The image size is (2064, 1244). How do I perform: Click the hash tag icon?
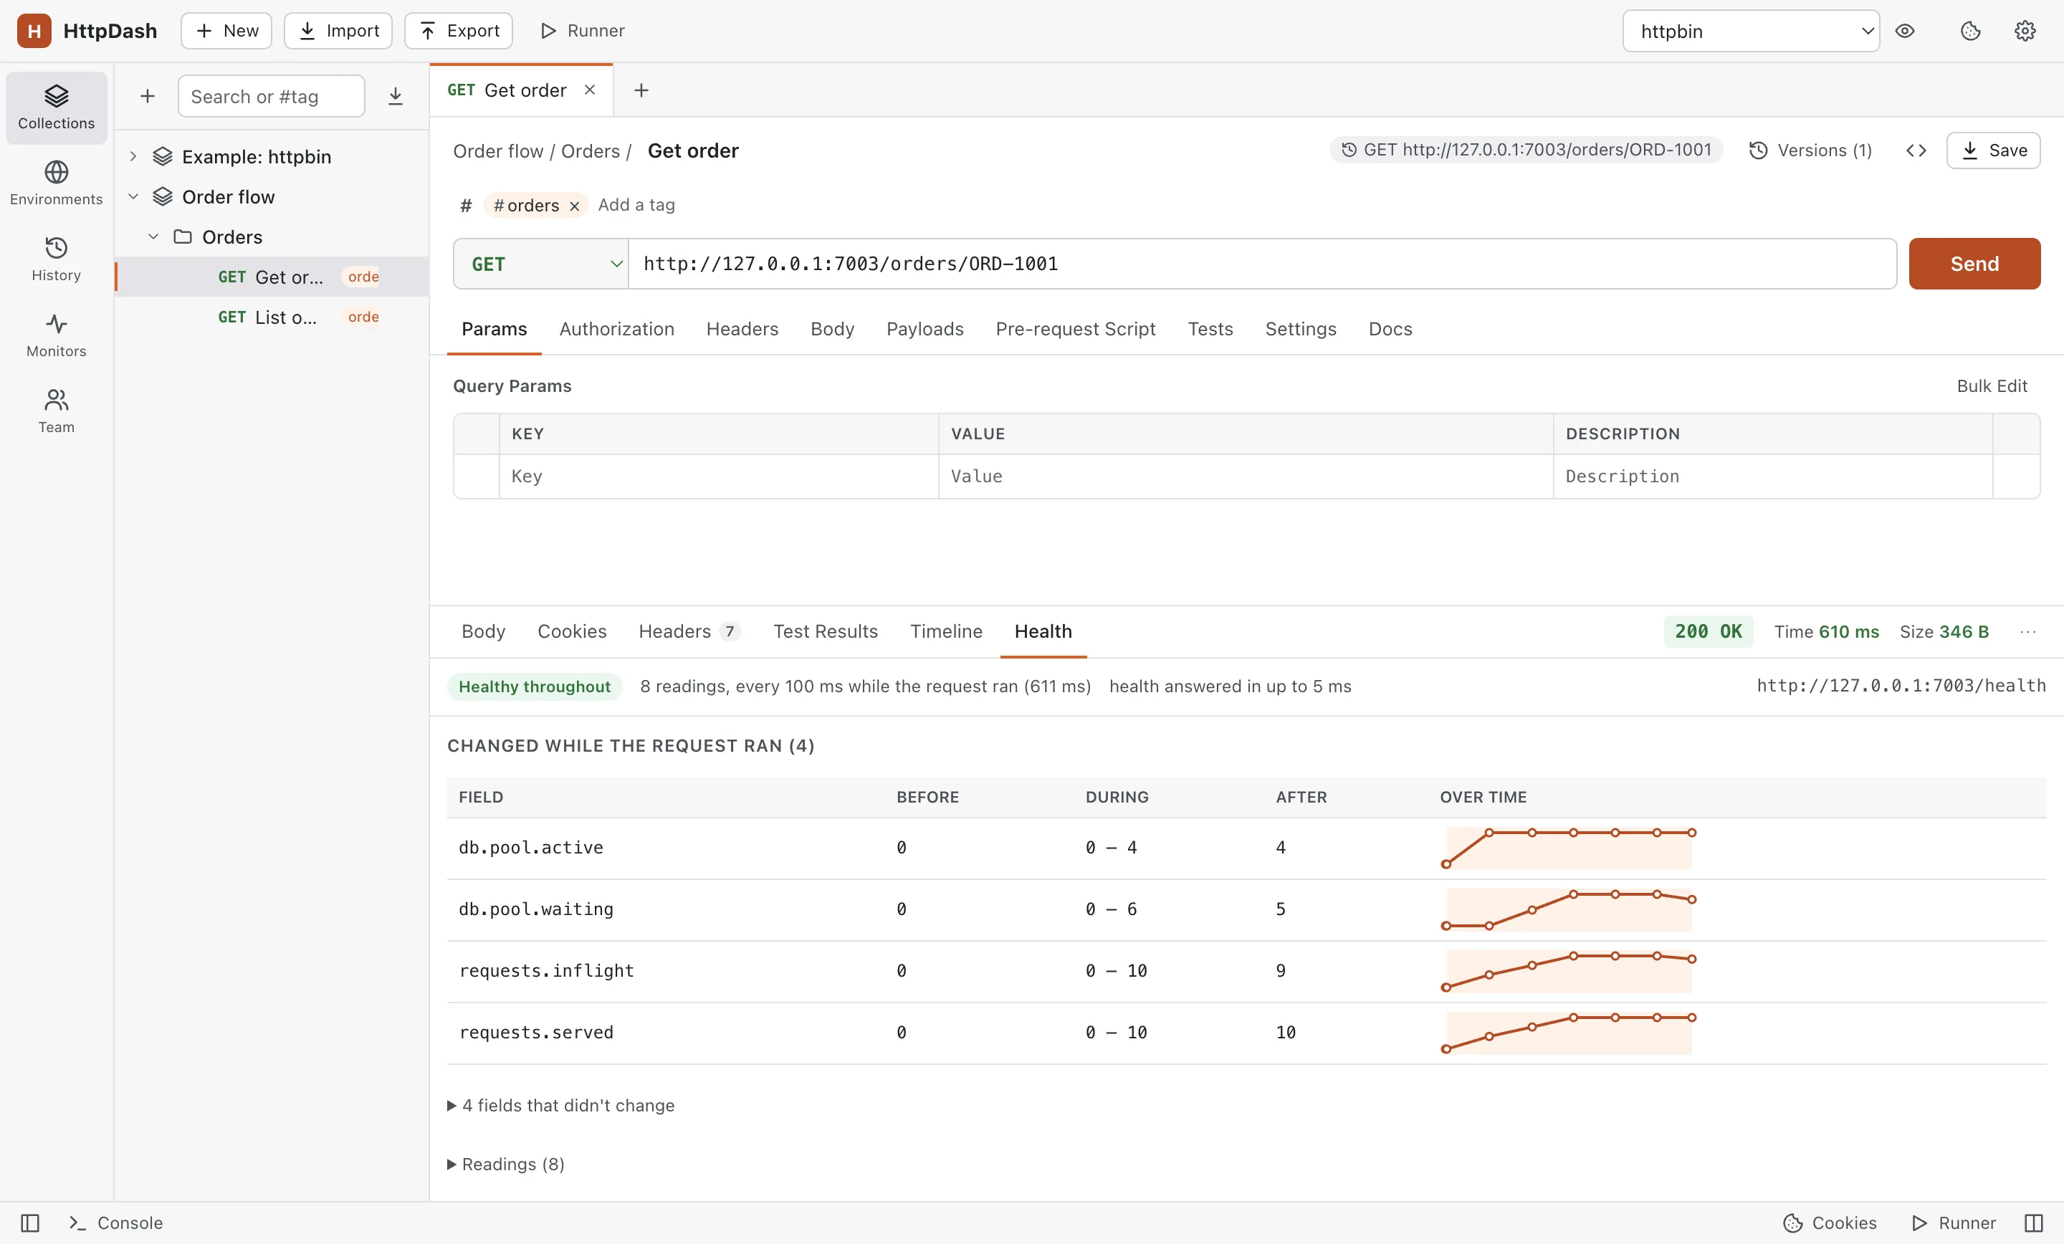pyautogui.click(x=466, y=205)
